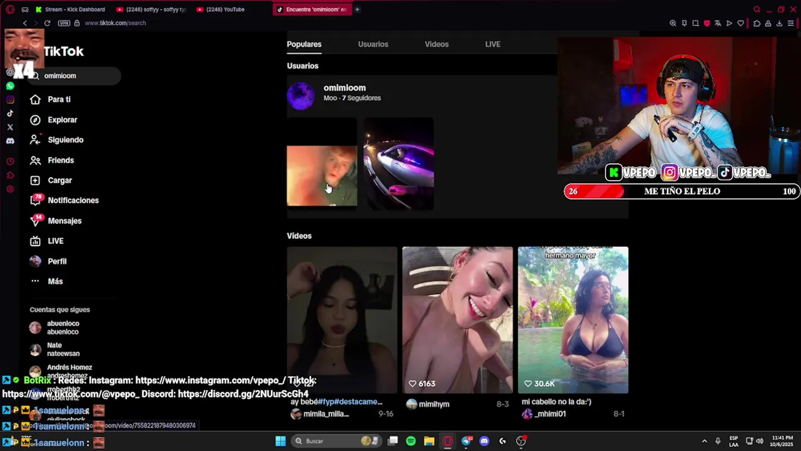Open WhatsApp in the Opera sidebar
The height and width of the screenshot is (451, 801).
point(10,86)
